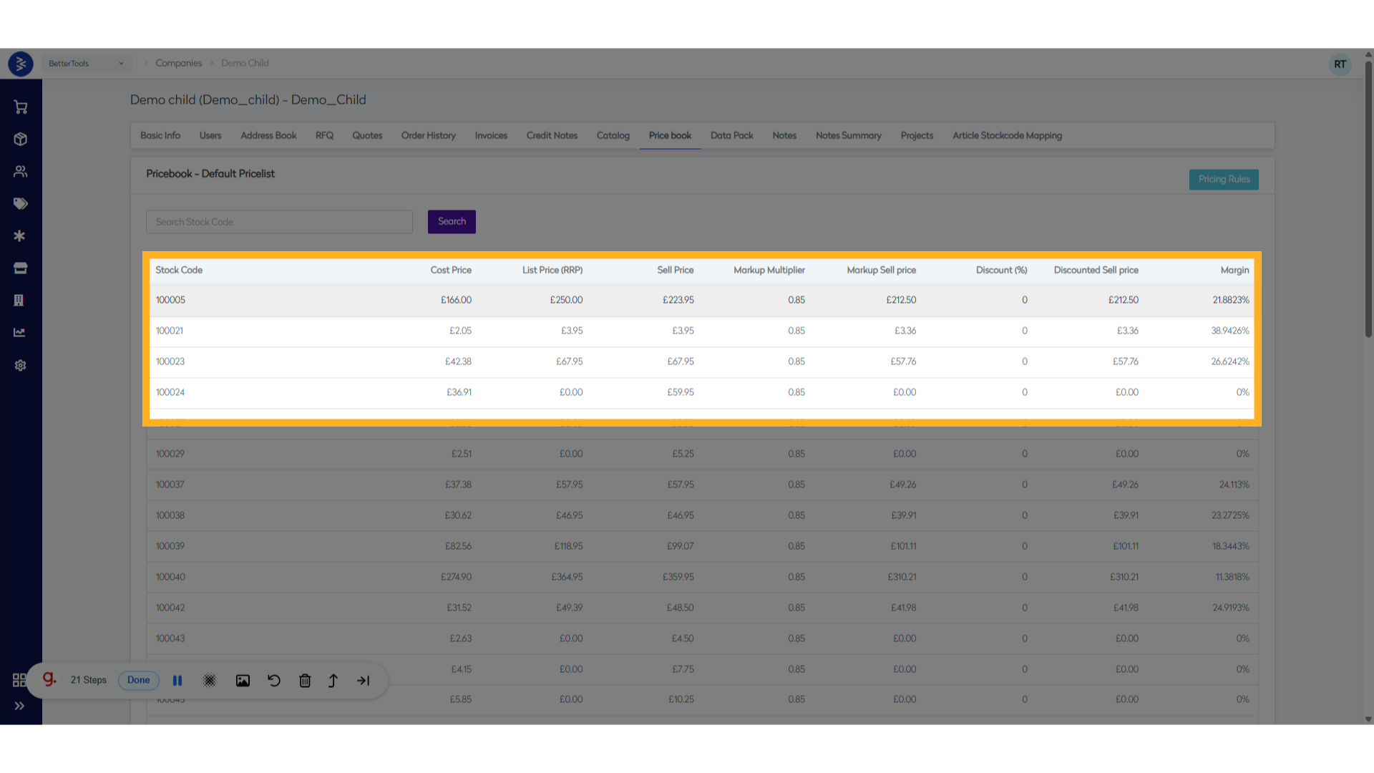Click the trash icon in recorder toolbar

(x=305, y=681)
